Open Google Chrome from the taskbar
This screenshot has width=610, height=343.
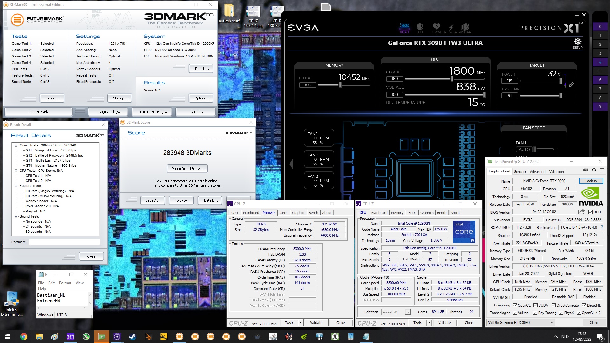(24, 337)
